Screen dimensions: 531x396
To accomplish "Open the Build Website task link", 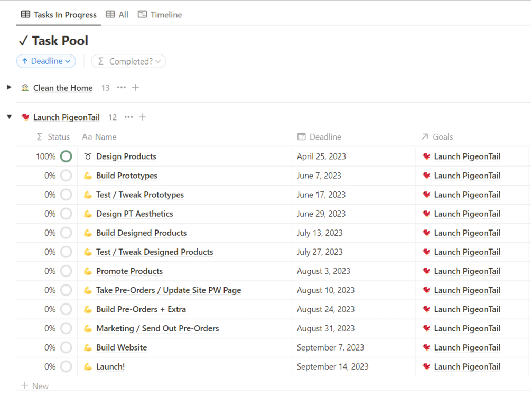I will pos(122,348).
